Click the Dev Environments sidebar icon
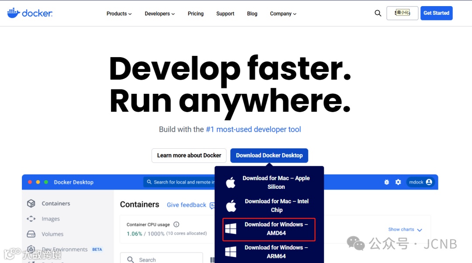Image resolution: width=472 pixels, height=263 pixels. [31, 249]
